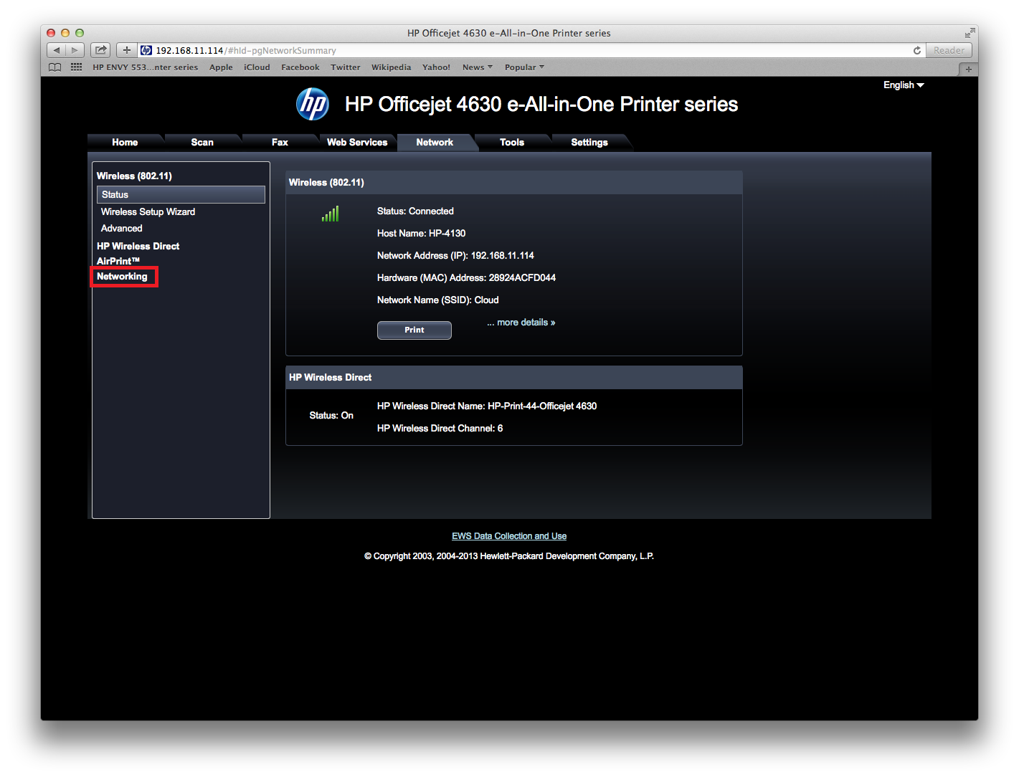Click the HP site icon in the address bar
This screenshot has height=777, width=1019.
[146, 50]
